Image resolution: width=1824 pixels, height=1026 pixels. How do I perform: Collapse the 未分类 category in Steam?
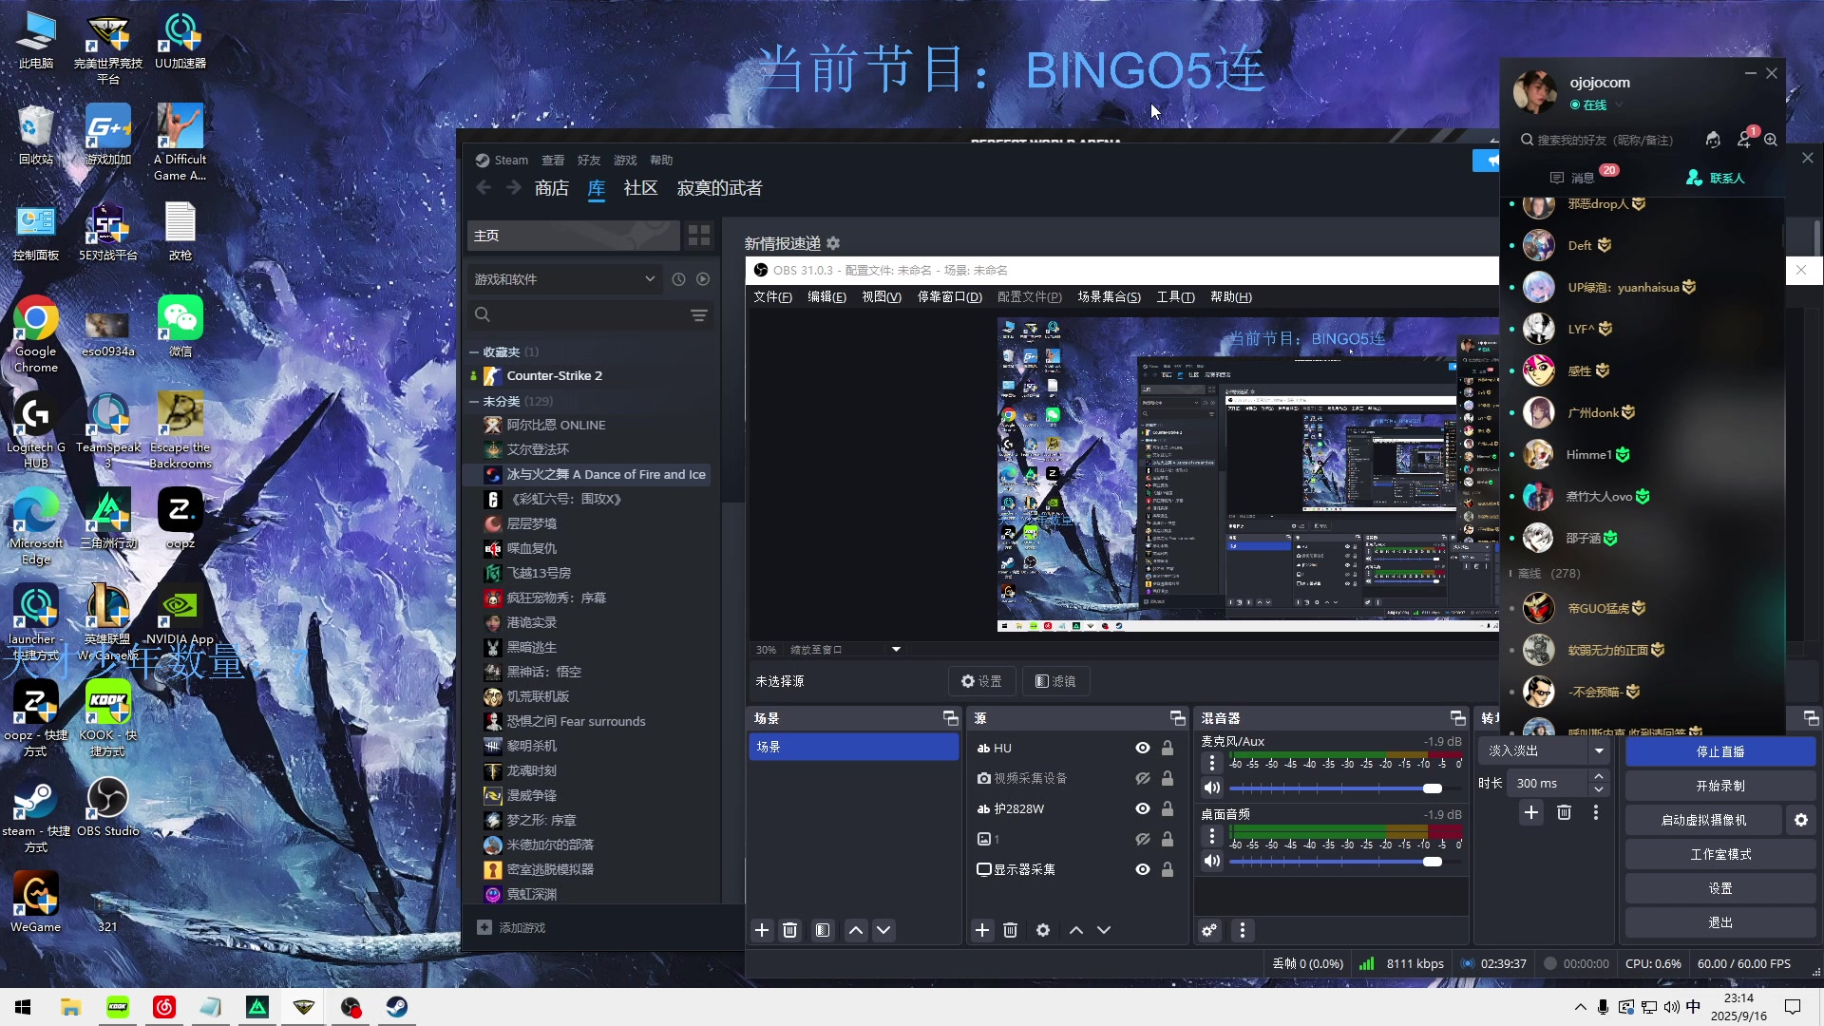[x=474, y=401]
